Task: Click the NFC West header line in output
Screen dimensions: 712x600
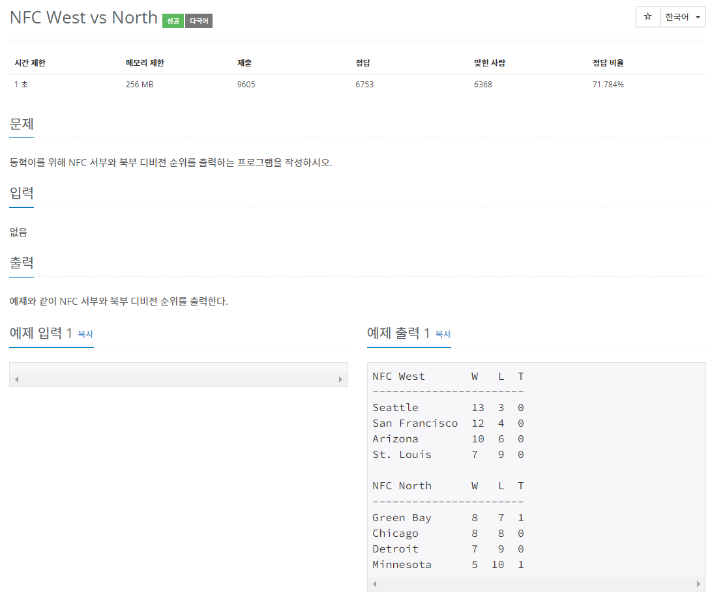Action: pyautogui.click(x=448, y=377)
